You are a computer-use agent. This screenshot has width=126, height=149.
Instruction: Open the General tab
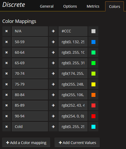(47, 6)
